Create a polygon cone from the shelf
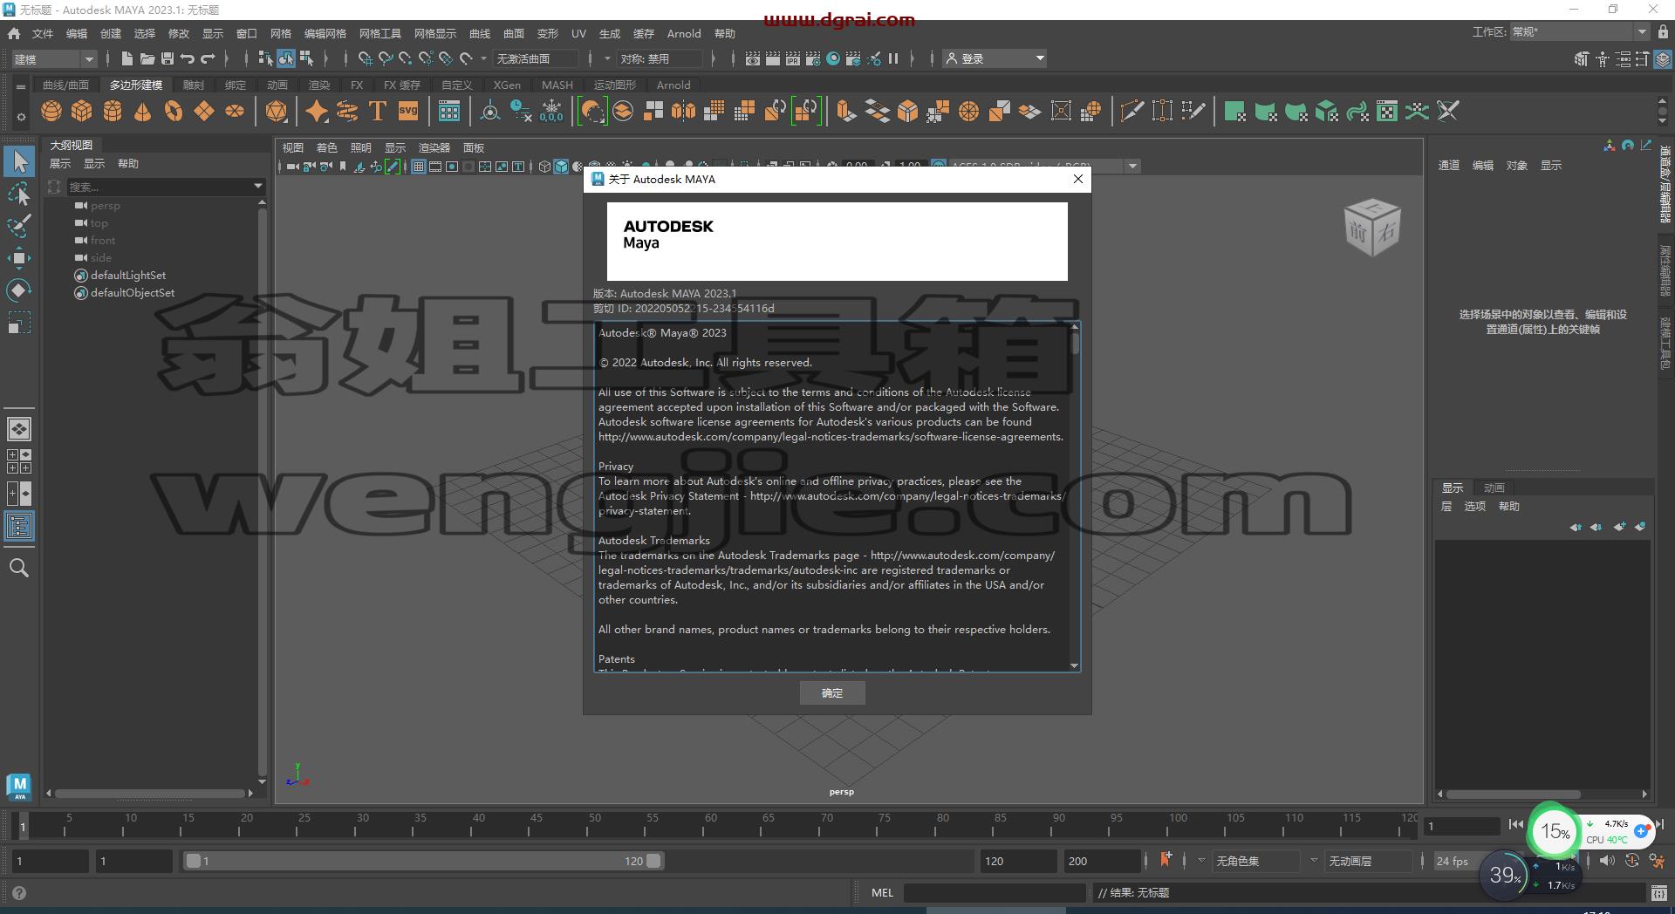The image size is (1675, 914). tap(143, 111)
